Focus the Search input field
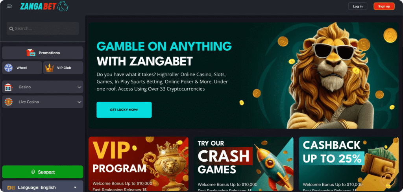 tap(43, 29)
